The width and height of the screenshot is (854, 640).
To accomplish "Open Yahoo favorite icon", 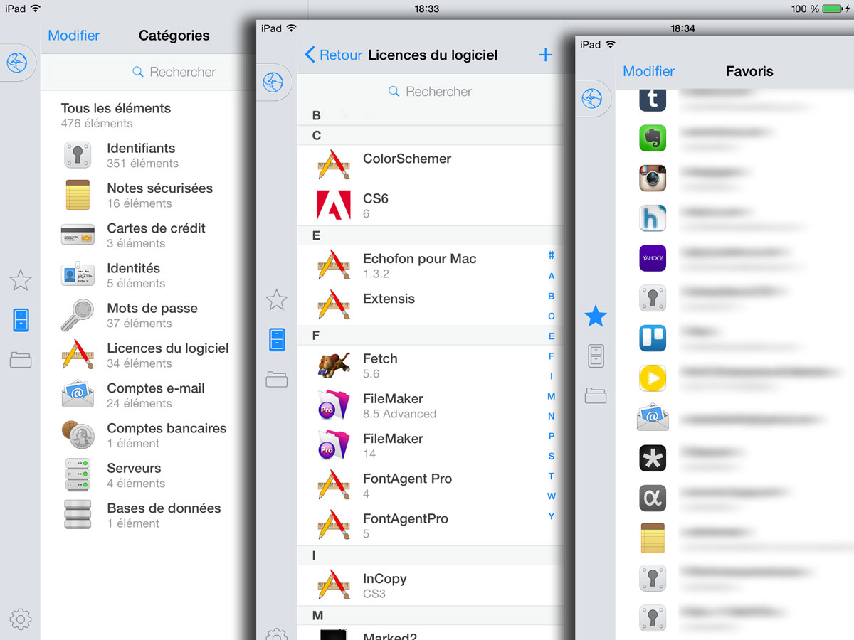I will click(653, 258).
